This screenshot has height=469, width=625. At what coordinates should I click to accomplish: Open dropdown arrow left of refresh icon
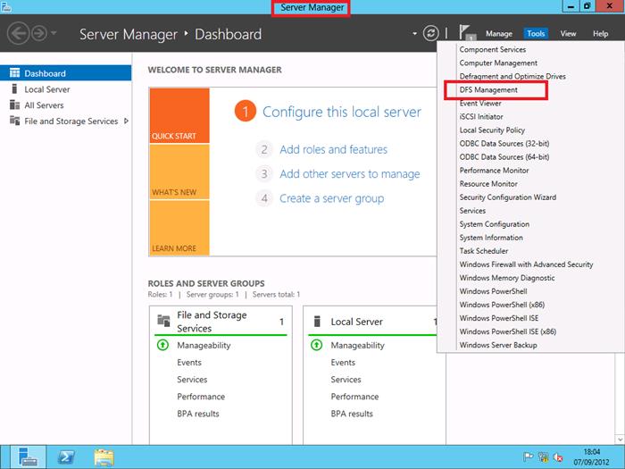point(414,34)
